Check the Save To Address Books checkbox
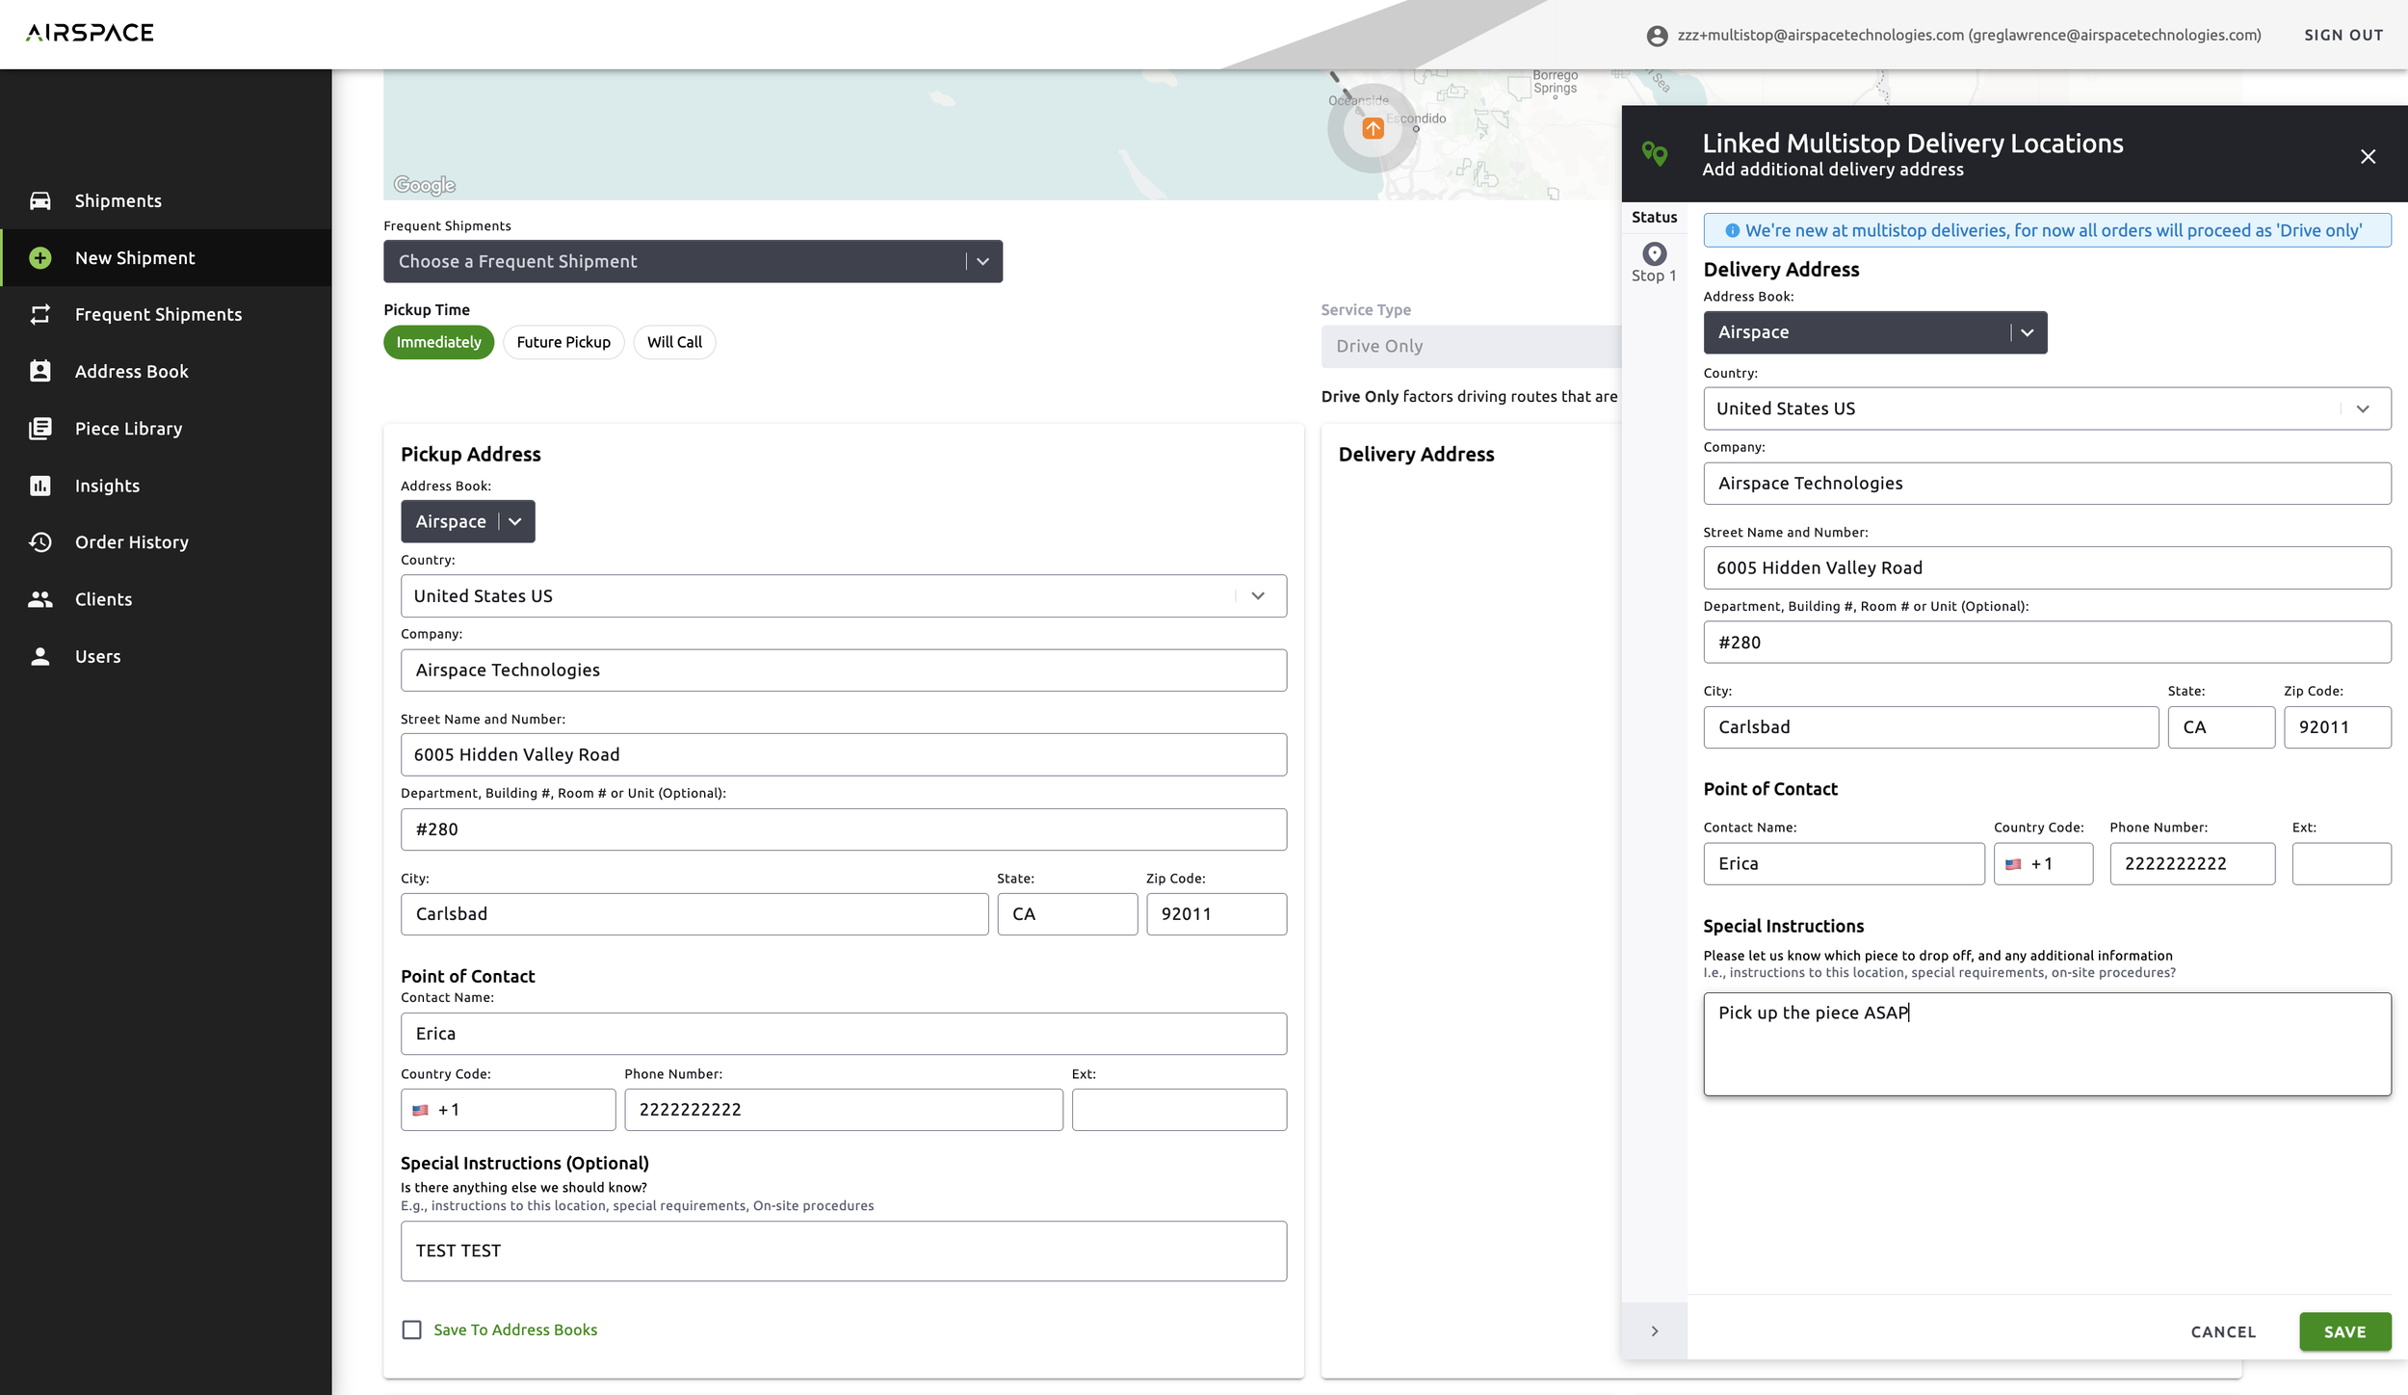Viewport: 2408px width, 1395px height. click(412, 1330)
